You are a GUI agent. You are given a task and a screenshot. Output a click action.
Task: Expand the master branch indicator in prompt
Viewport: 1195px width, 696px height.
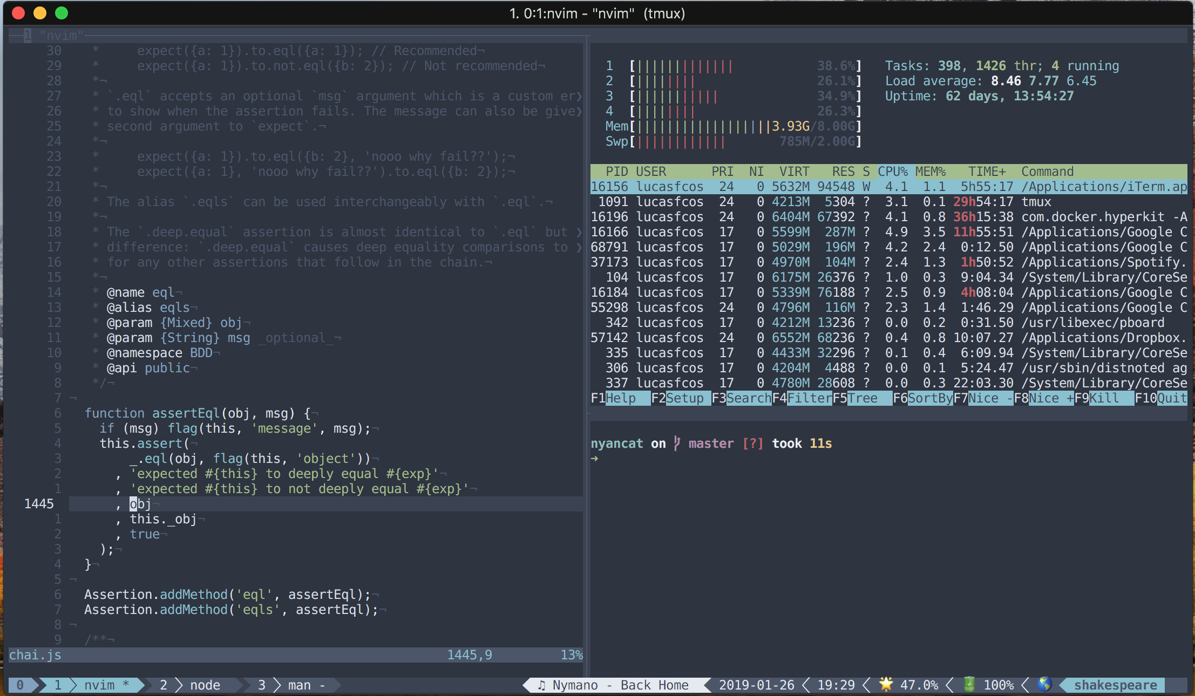coord(711,443)
